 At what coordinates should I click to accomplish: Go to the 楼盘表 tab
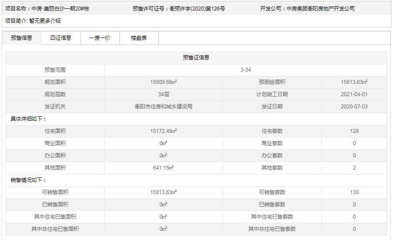[139, 38]
